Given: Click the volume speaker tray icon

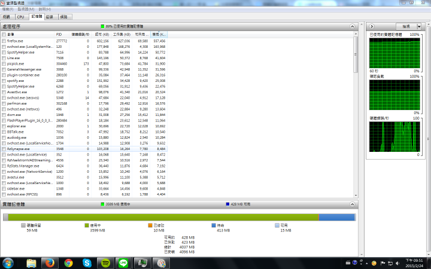Looking at the screenshot, I should [397, 263].
